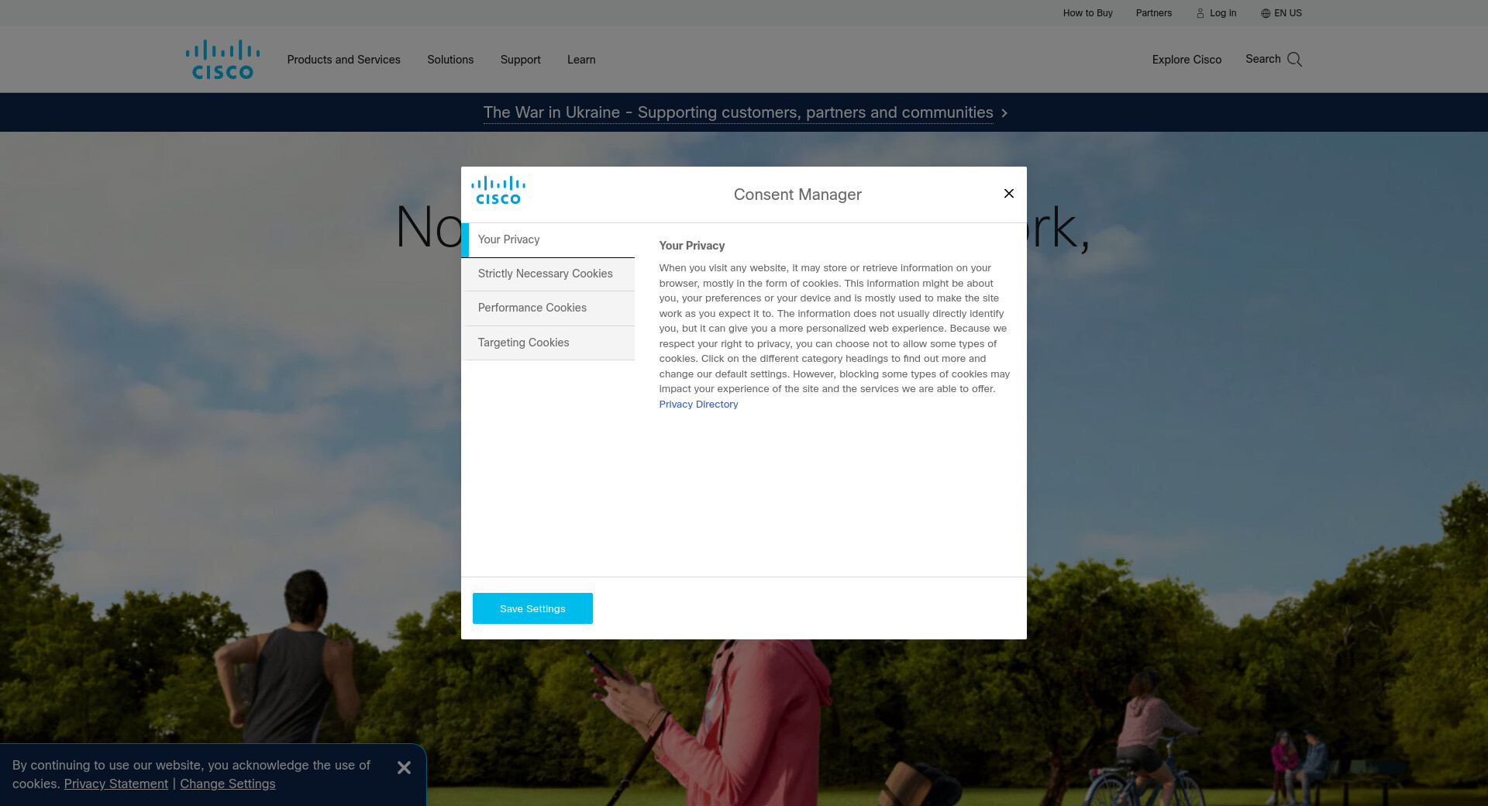Switch to the Targeting Cookies tab
Viewport: 1488px width, 806px height.
[548, 343]
